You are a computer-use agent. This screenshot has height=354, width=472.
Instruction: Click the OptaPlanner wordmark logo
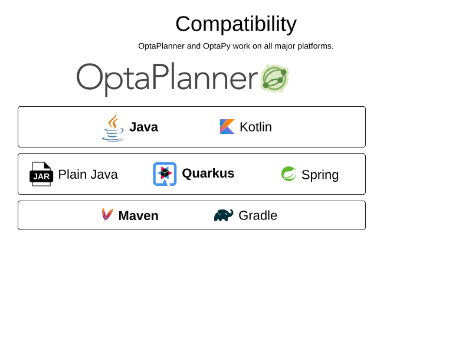coord(168,79)
